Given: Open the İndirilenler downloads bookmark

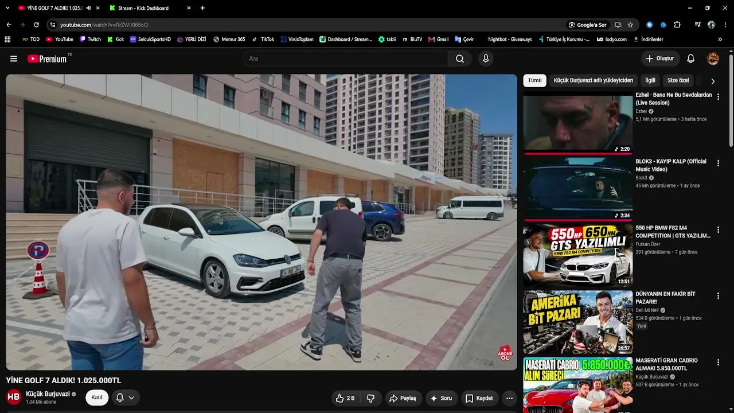Looking at the screenshot, I should (648, 40).
